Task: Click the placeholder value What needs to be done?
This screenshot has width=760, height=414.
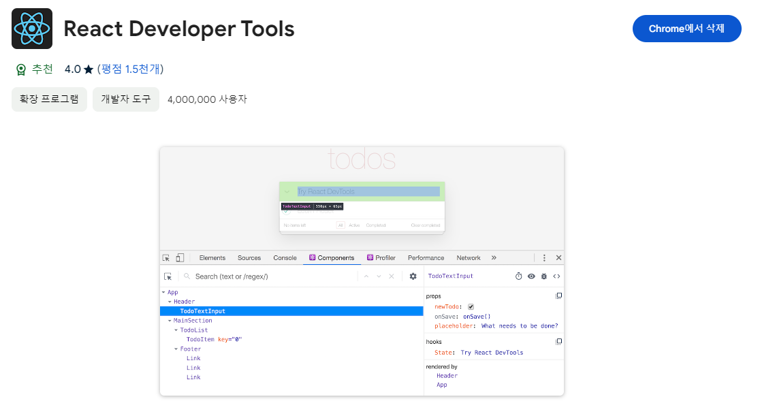Action: 520,325
